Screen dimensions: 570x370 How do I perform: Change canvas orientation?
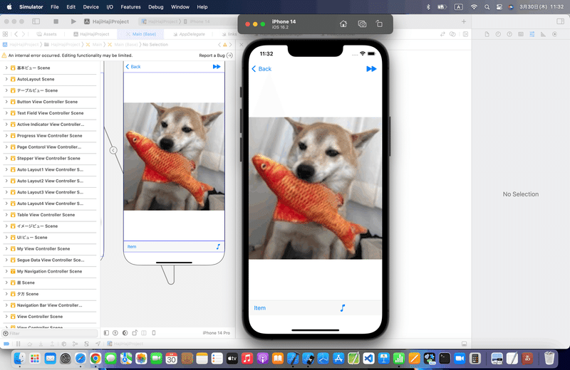135,332
